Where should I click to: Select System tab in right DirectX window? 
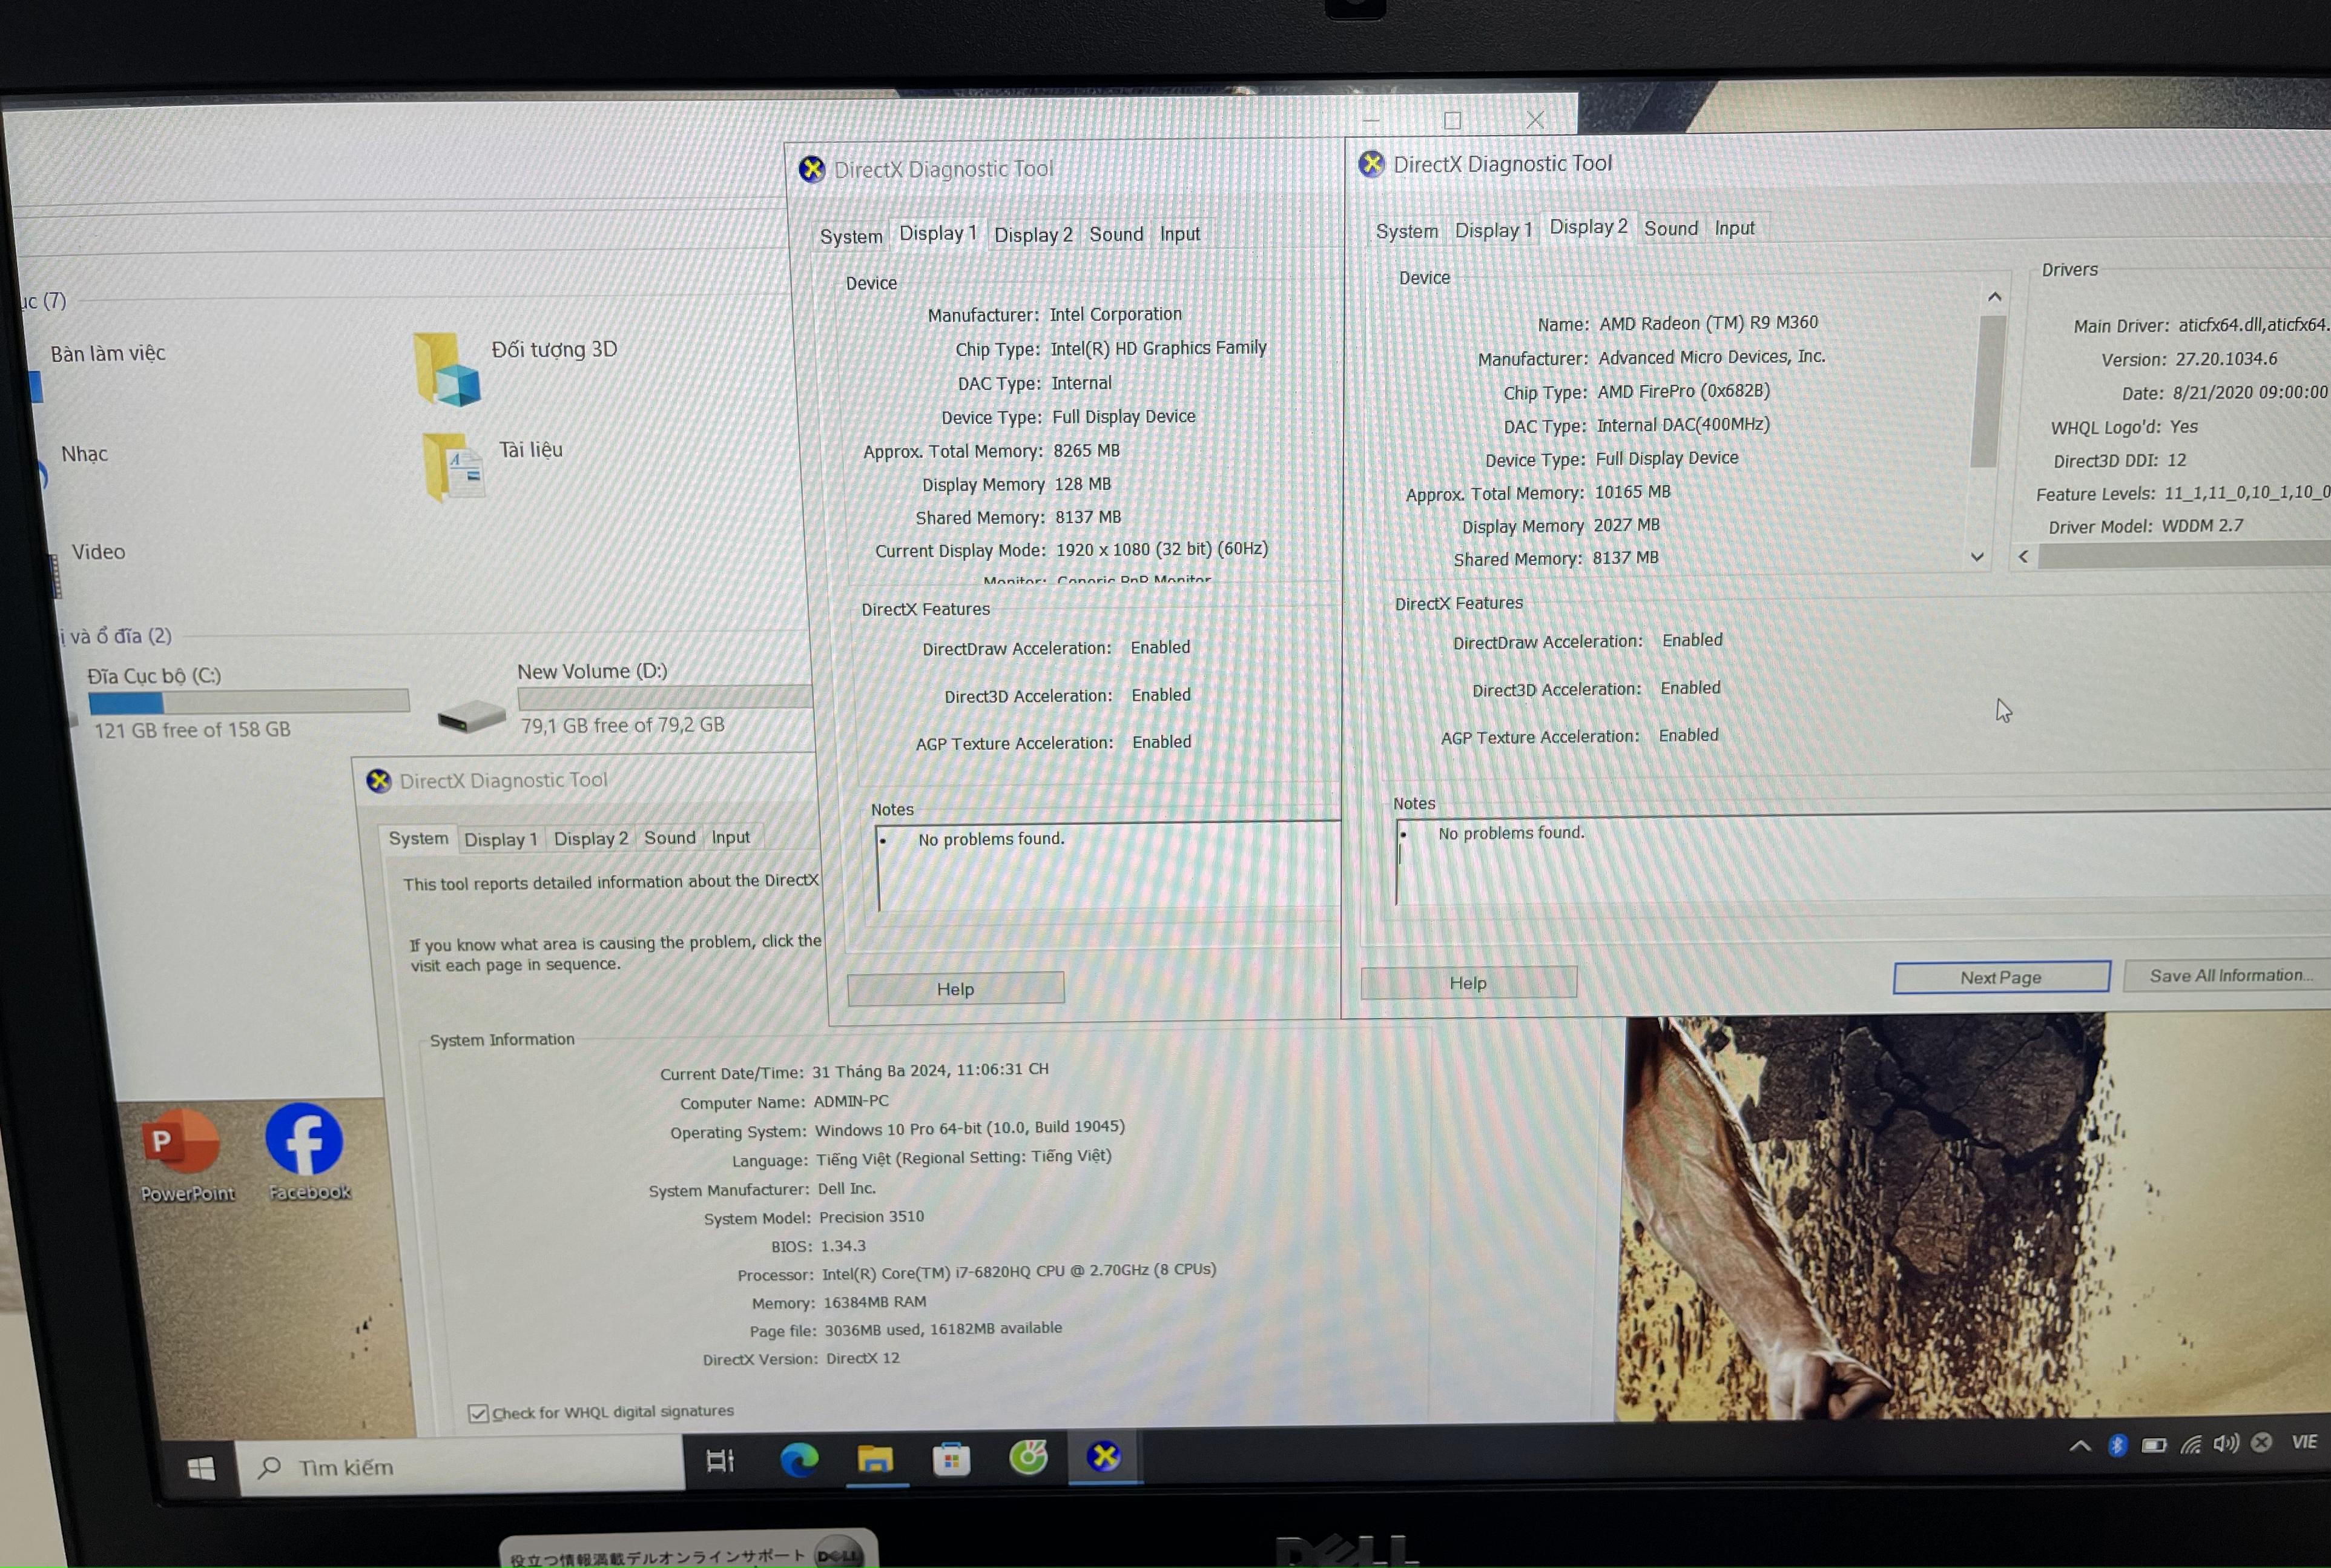click(1406, 231)
